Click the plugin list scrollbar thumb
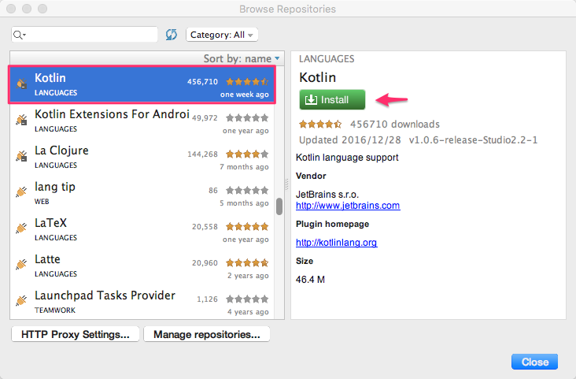This screenshot has height=379, width=576. [x=279, y=206]
